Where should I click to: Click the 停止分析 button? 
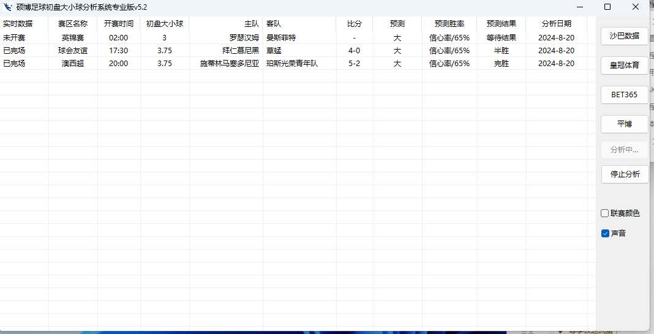pyautogui.click(x=624, y=174)
